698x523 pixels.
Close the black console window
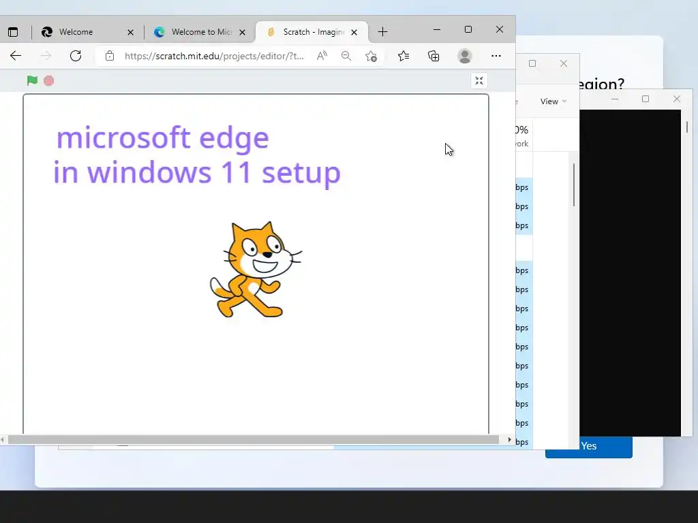coord(677,99)
